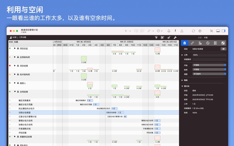
Task: Toggle status circle of 确定采购要求 row
Action: [10, 100]
